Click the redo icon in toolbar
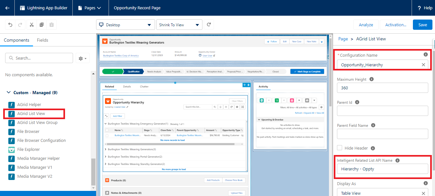 [20, 25]
